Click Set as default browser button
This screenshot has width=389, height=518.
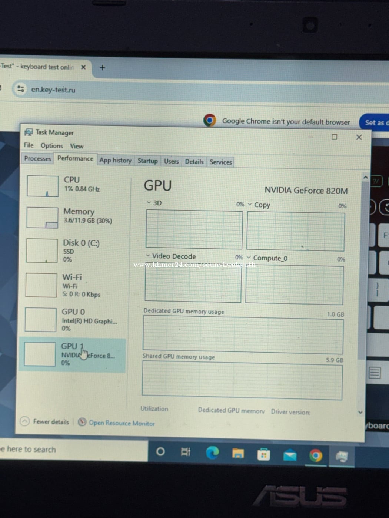click(x=375, y=122)
